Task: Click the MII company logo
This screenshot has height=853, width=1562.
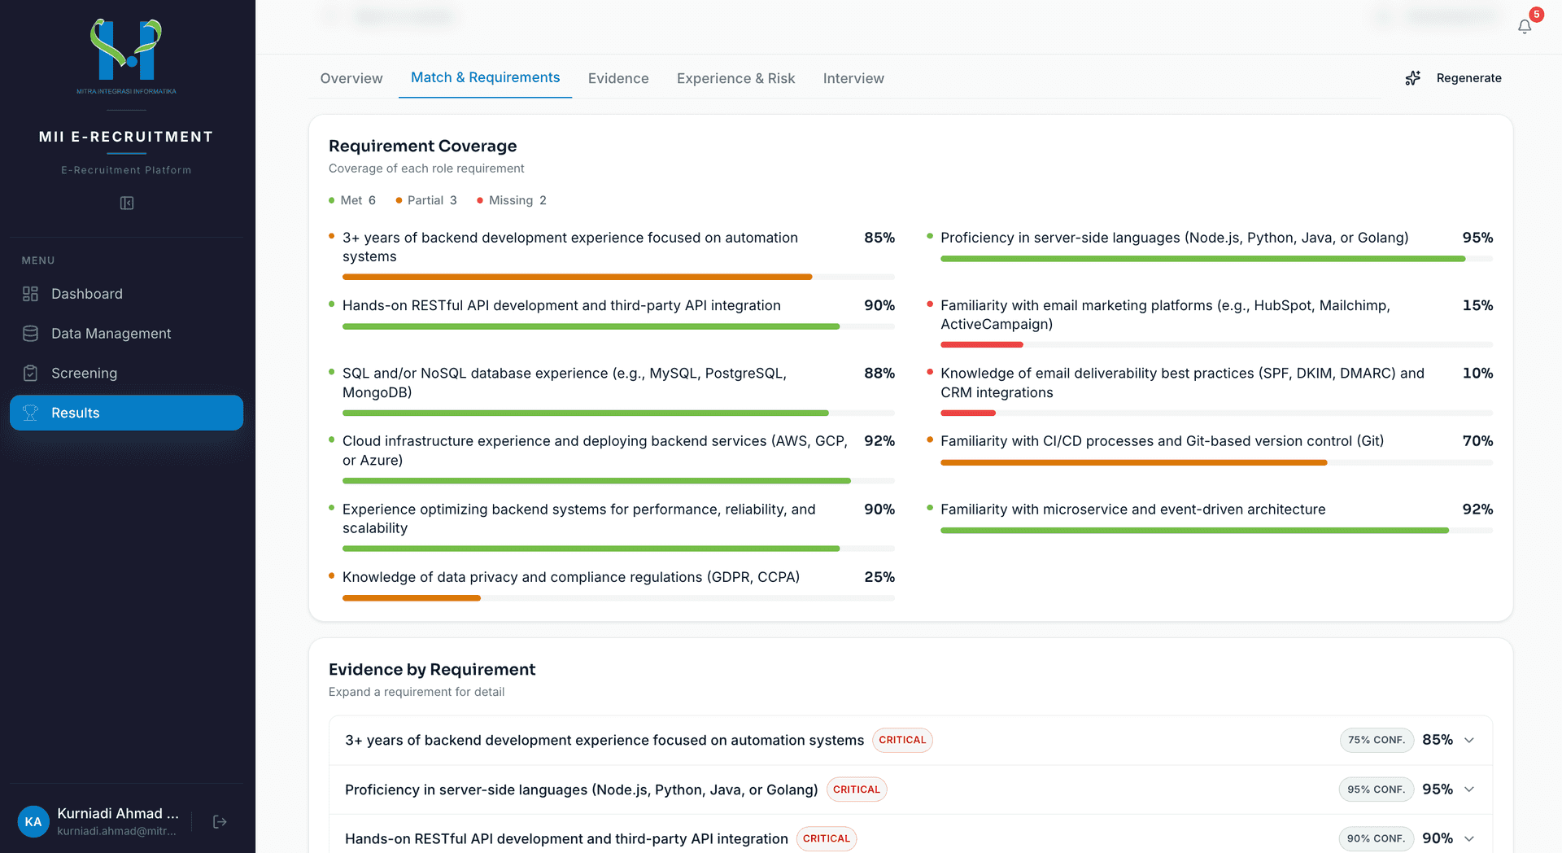Action: 126,55
